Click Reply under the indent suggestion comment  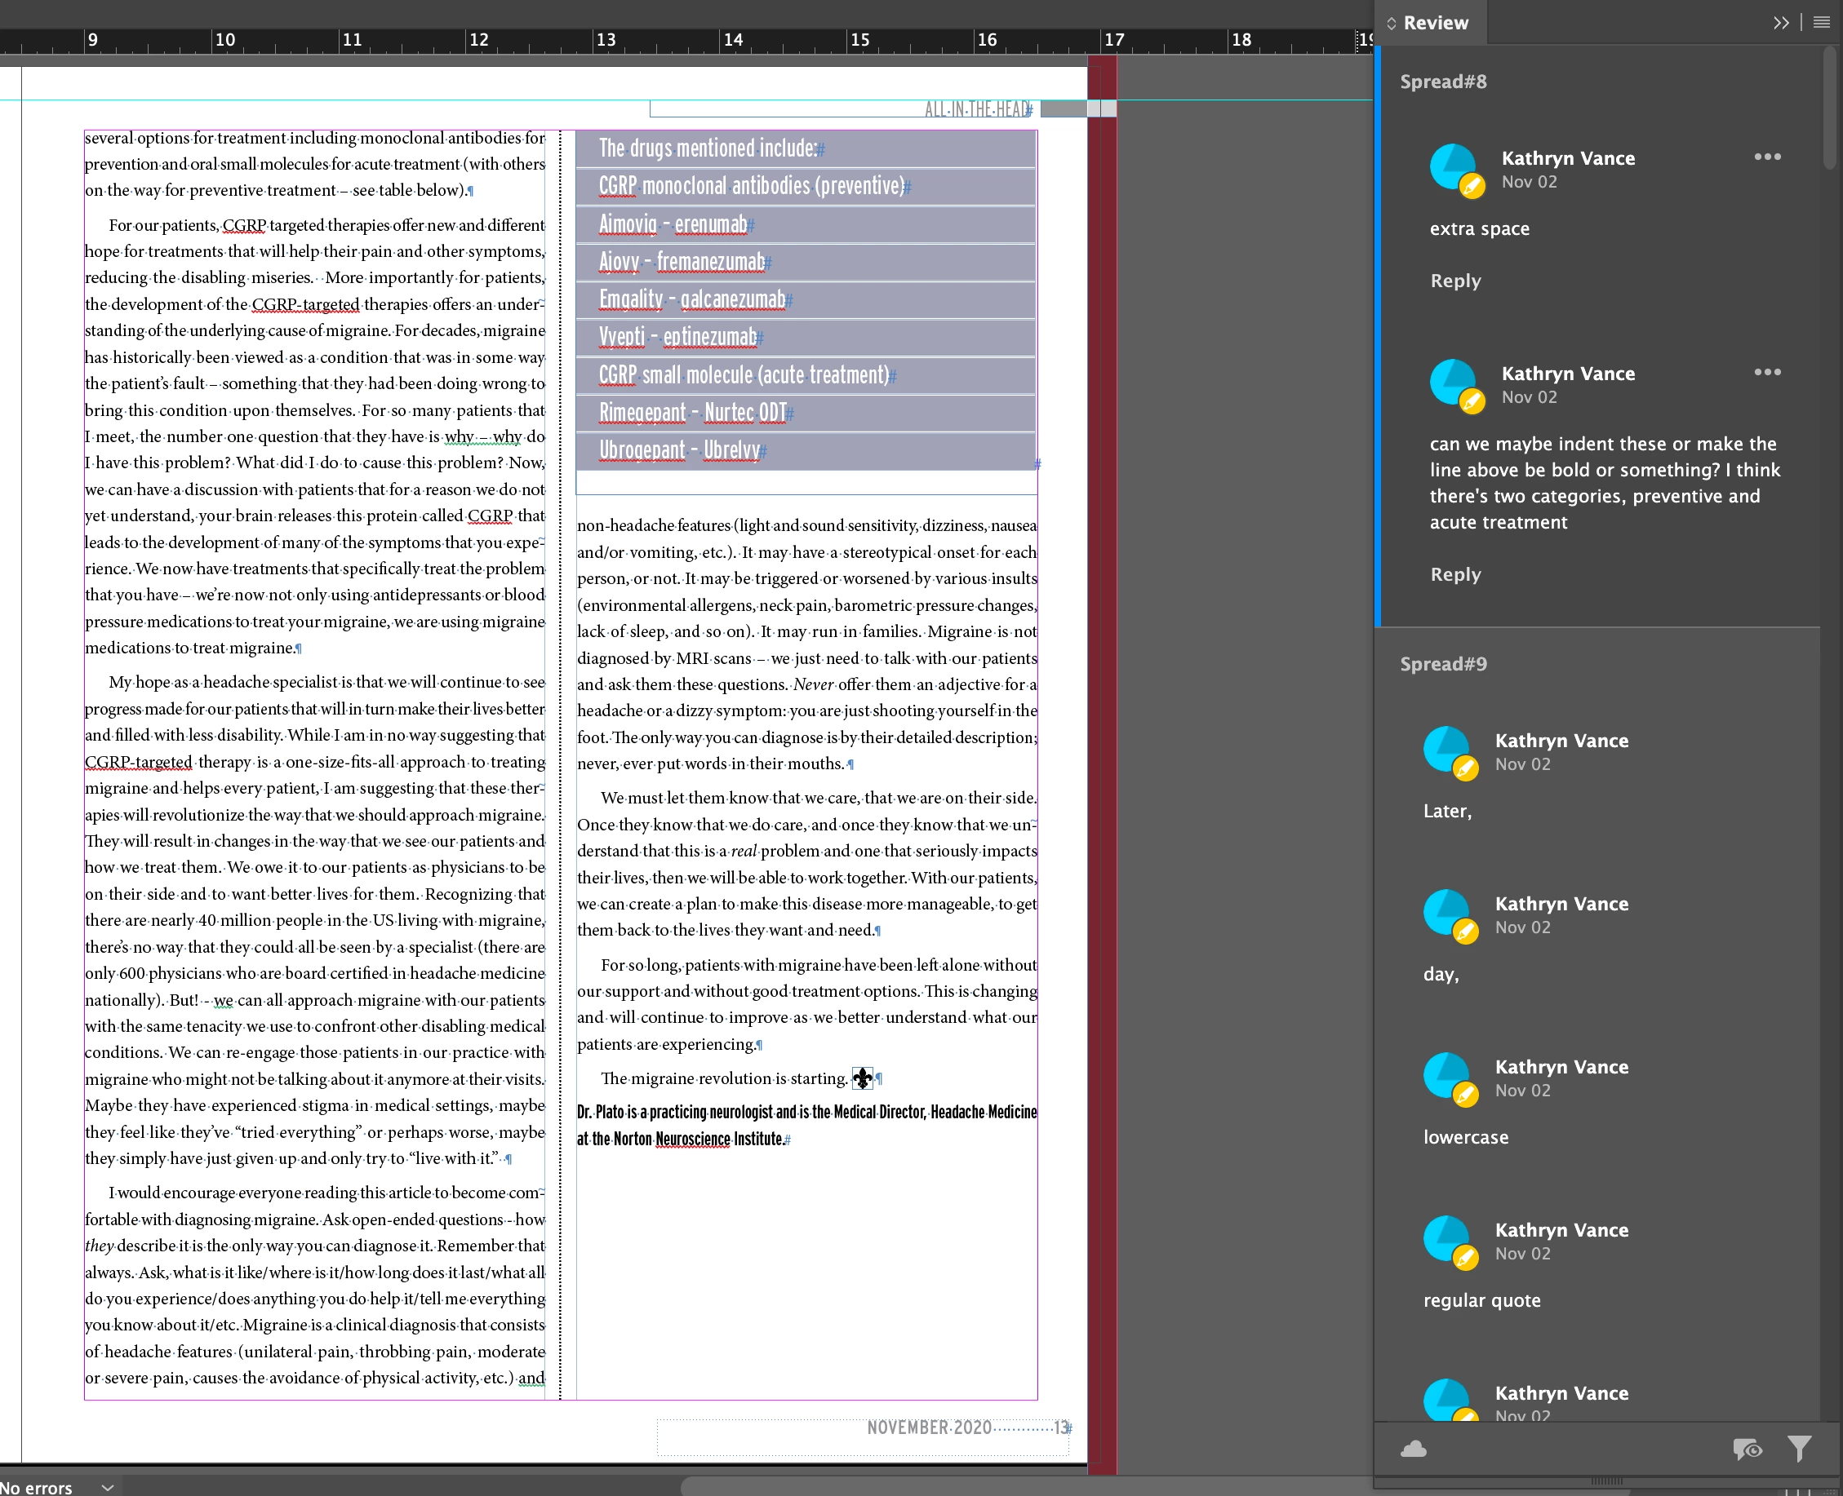(x=1455, y=574)
